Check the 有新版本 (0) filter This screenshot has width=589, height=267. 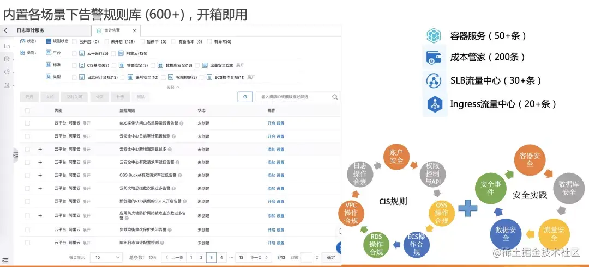(173, 41)
